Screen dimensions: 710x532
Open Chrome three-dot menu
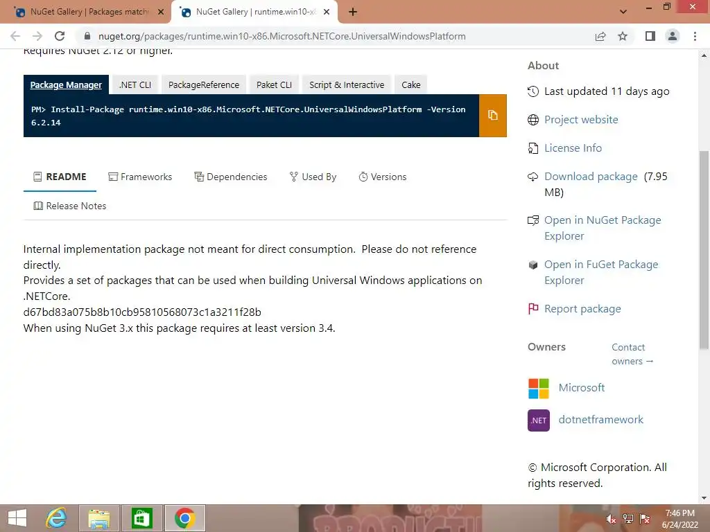click(x=695, y=36)
